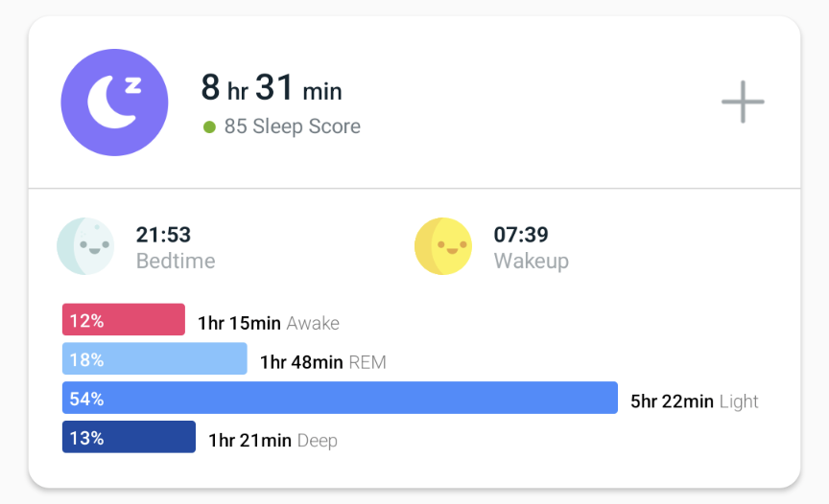
Task: Click the pale blue bedtime moon face icon
Action: click(x=85, y=246)
